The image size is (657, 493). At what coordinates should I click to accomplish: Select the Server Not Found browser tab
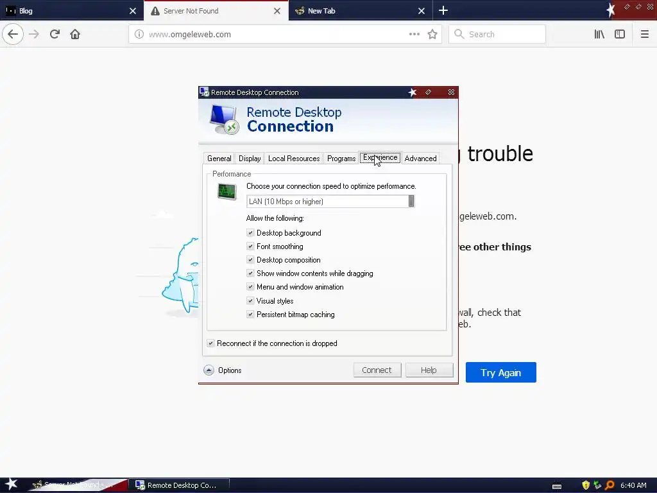click(216, 10)
